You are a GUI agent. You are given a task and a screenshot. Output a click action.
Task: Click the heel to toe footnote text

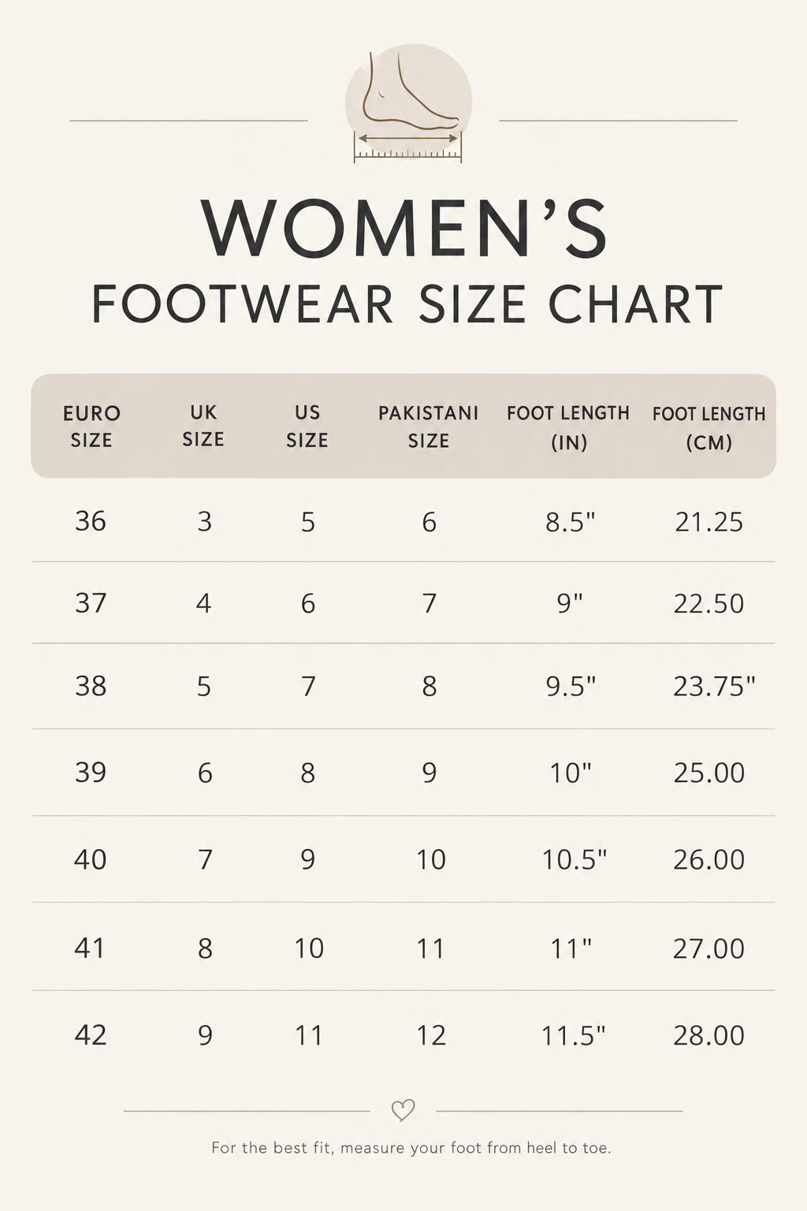point(411,1148)
